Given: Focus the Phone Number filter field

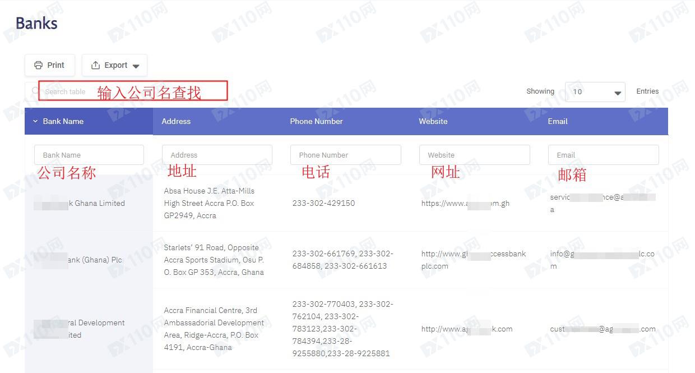Looking at the screenshot, I should [345, 155].
